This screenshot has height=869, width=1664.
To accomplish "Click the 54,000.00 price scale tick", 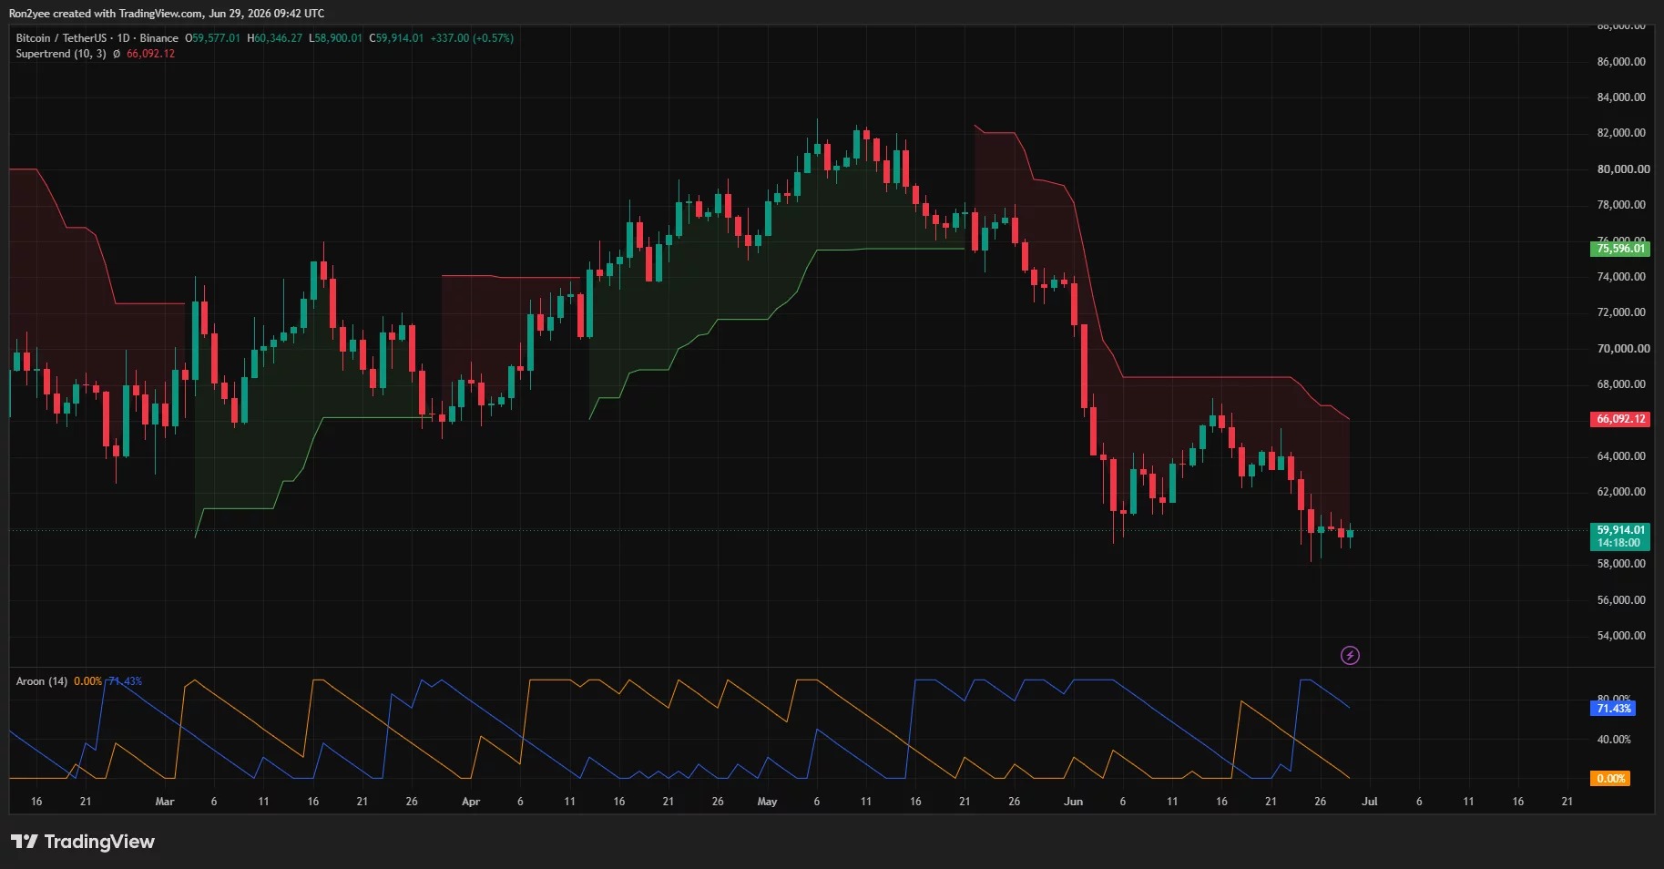I will tap(1621, 636).
